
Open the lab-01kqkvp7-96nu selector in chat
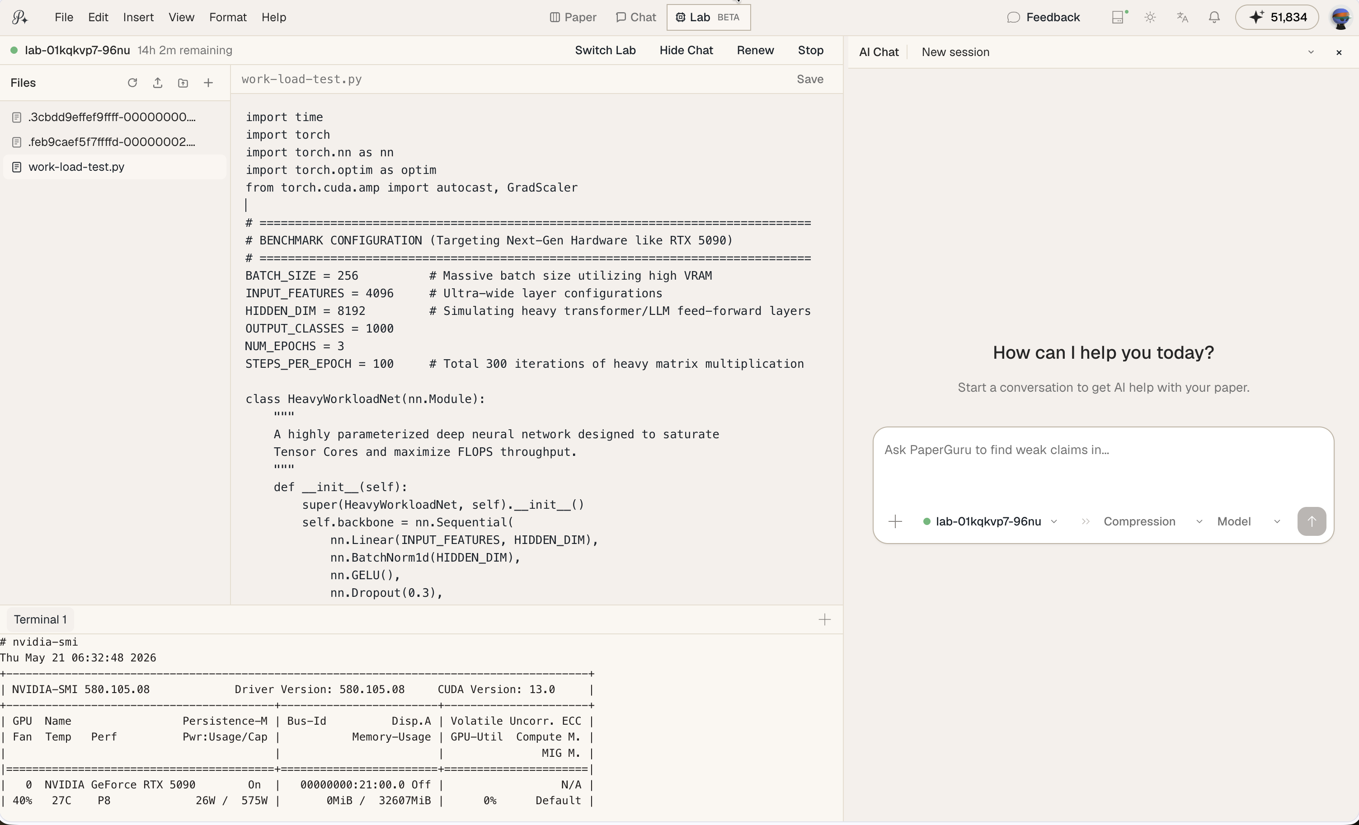point(990,522)
